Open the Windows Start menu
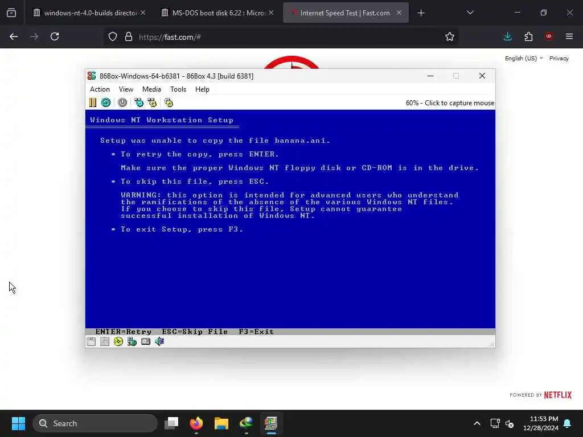The width and height of the screenshot is (583, 437). tap(18, 423)
